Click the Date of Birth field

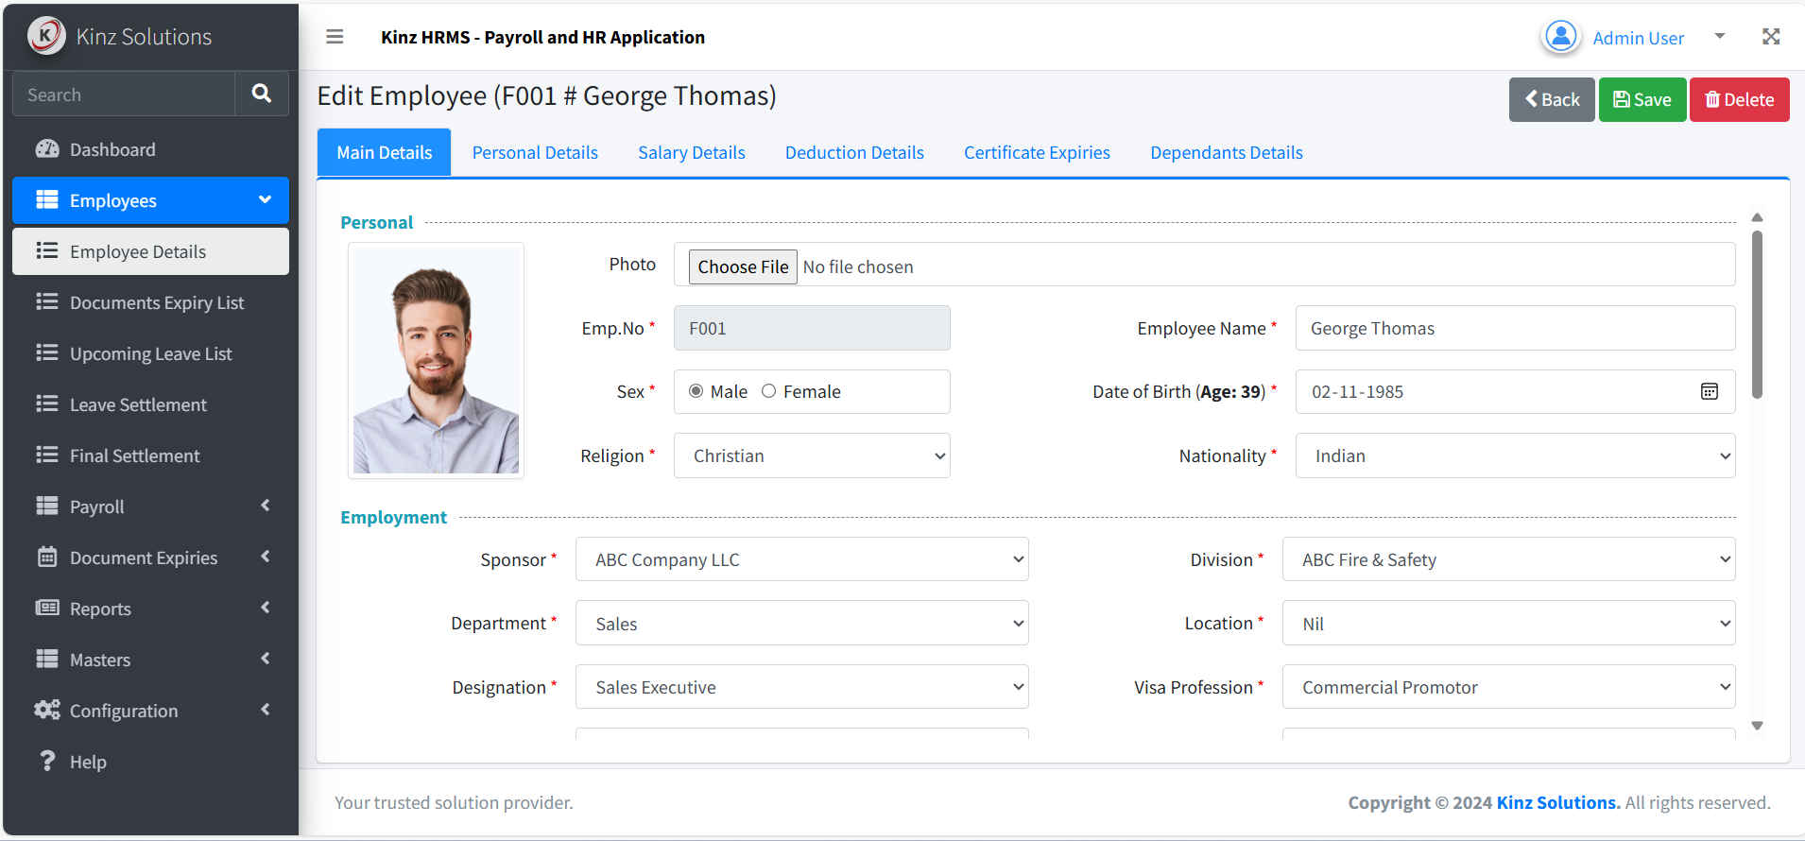(x=1516, y=391)
